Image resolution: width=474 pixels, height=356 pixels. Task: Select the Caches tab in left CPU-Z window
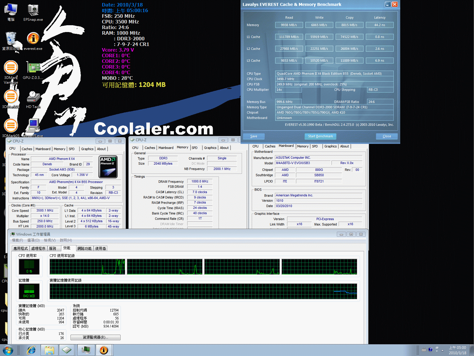pyautogui.click(x=27, y=149)
